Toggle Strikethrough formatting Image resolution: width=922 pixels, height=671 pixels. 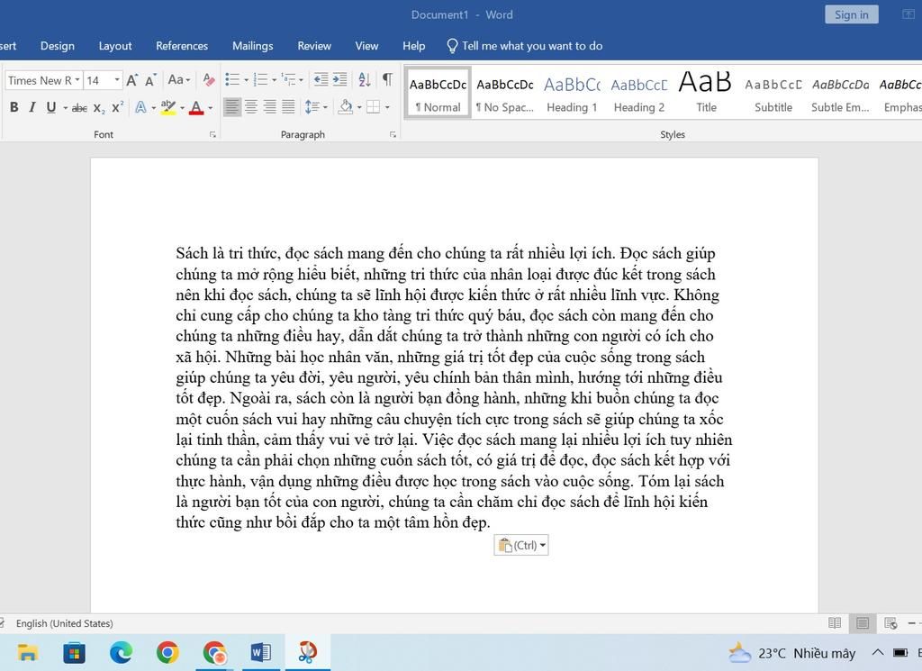(79, 107)
